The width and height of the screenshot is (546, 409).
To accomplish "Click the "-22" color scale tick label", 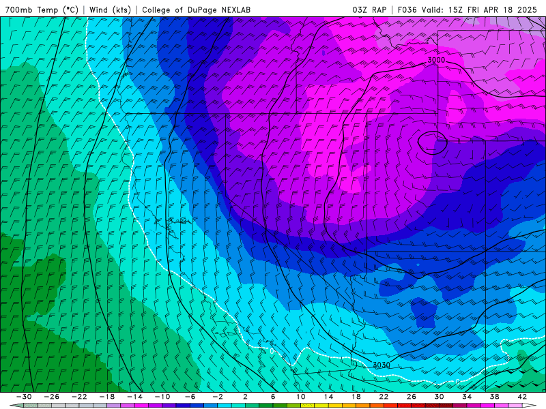I will tap(79, 397).
